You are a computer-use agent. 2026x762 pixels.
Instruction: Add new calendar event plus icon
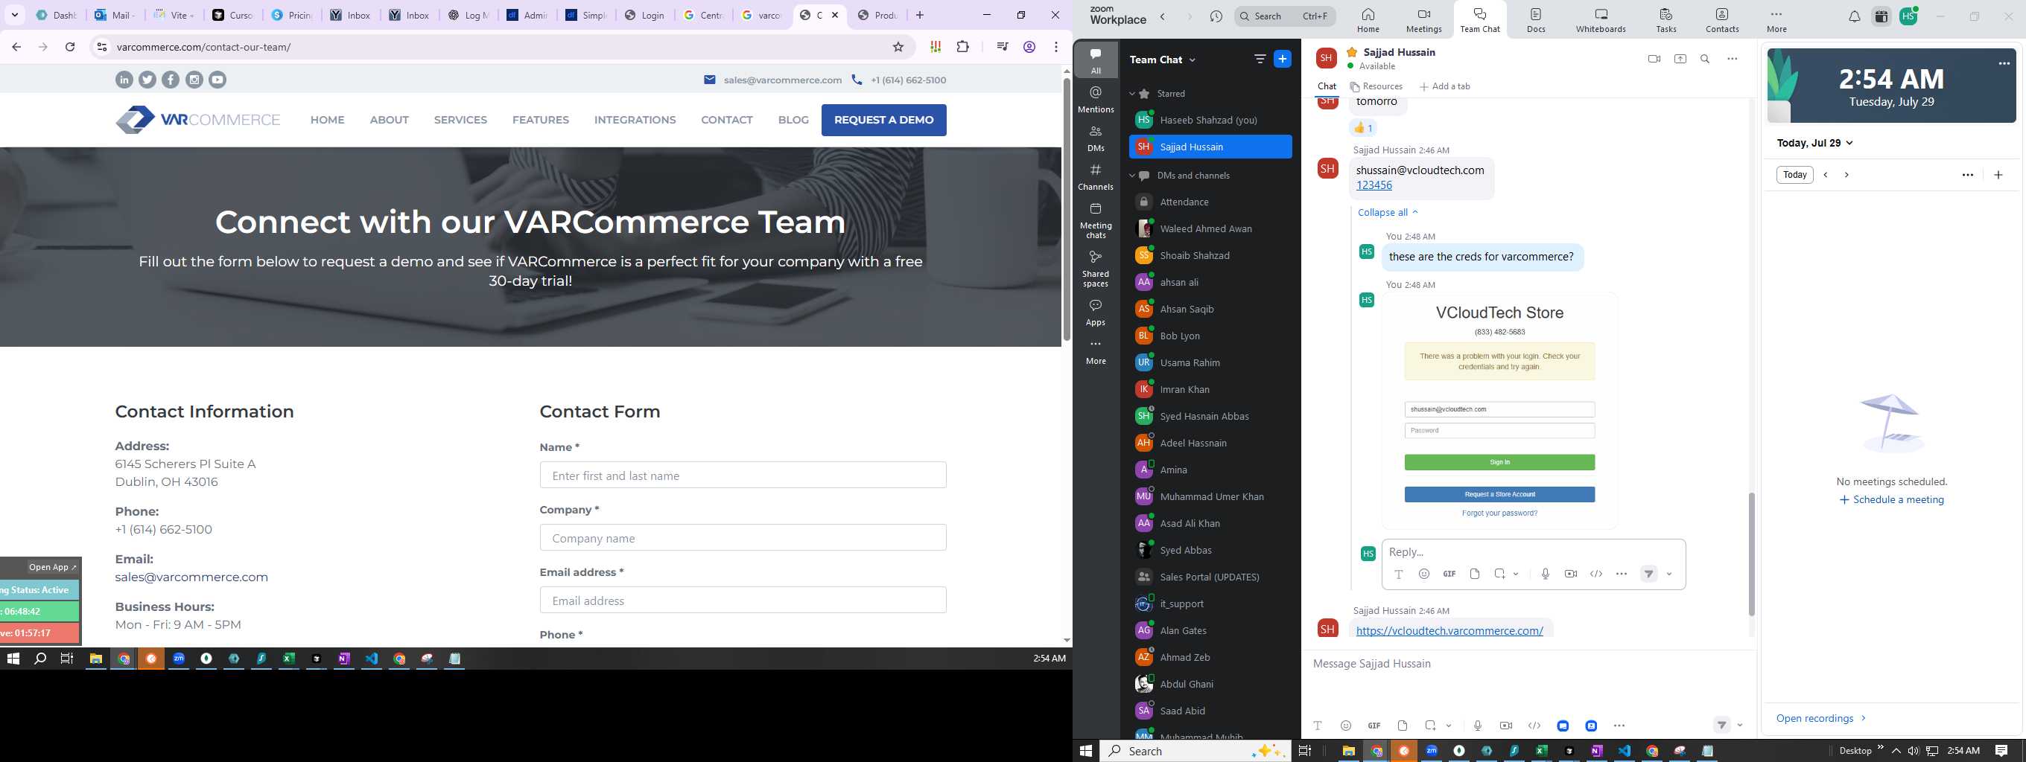click(x=1998, y=175)
